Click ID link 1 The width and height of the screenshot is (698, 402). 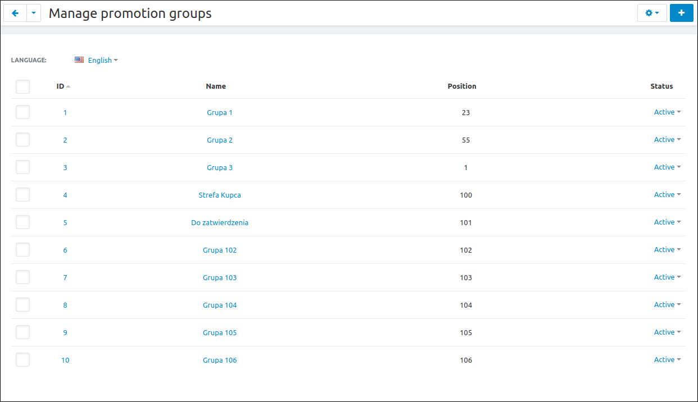point(65,112)
